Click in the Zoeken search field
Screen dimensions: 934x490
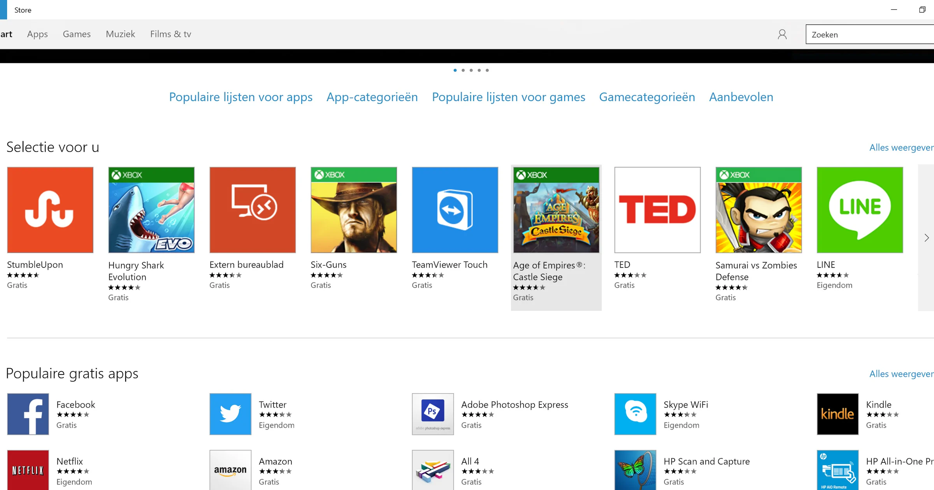[x=870, y=34]
